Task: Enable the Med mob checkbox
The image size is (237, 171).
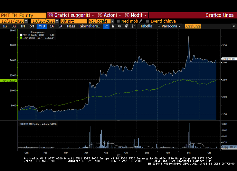Action: [x=118, y=21]
